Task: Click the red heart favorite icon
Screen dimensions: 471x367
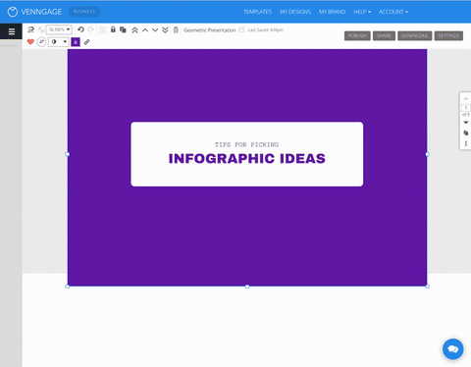Action: pyautogui.click(x=30, y=42)
